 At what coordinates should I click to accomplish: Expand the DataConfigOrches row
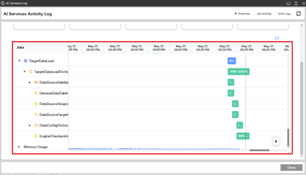(29, 125)
